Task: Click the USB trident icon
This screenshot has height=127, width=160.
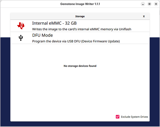Action: coord(21,38)
